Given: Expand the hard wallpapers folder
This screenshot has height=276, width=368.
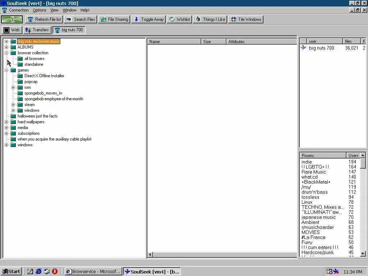Looking at the screenshot, I should click(6, 122).
